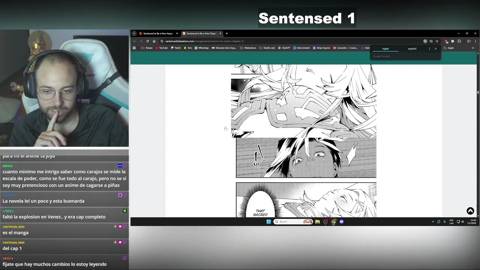Bookmark this page with the star icon
The width and height of the screenshot is (480, 270).
coord(437,41)
